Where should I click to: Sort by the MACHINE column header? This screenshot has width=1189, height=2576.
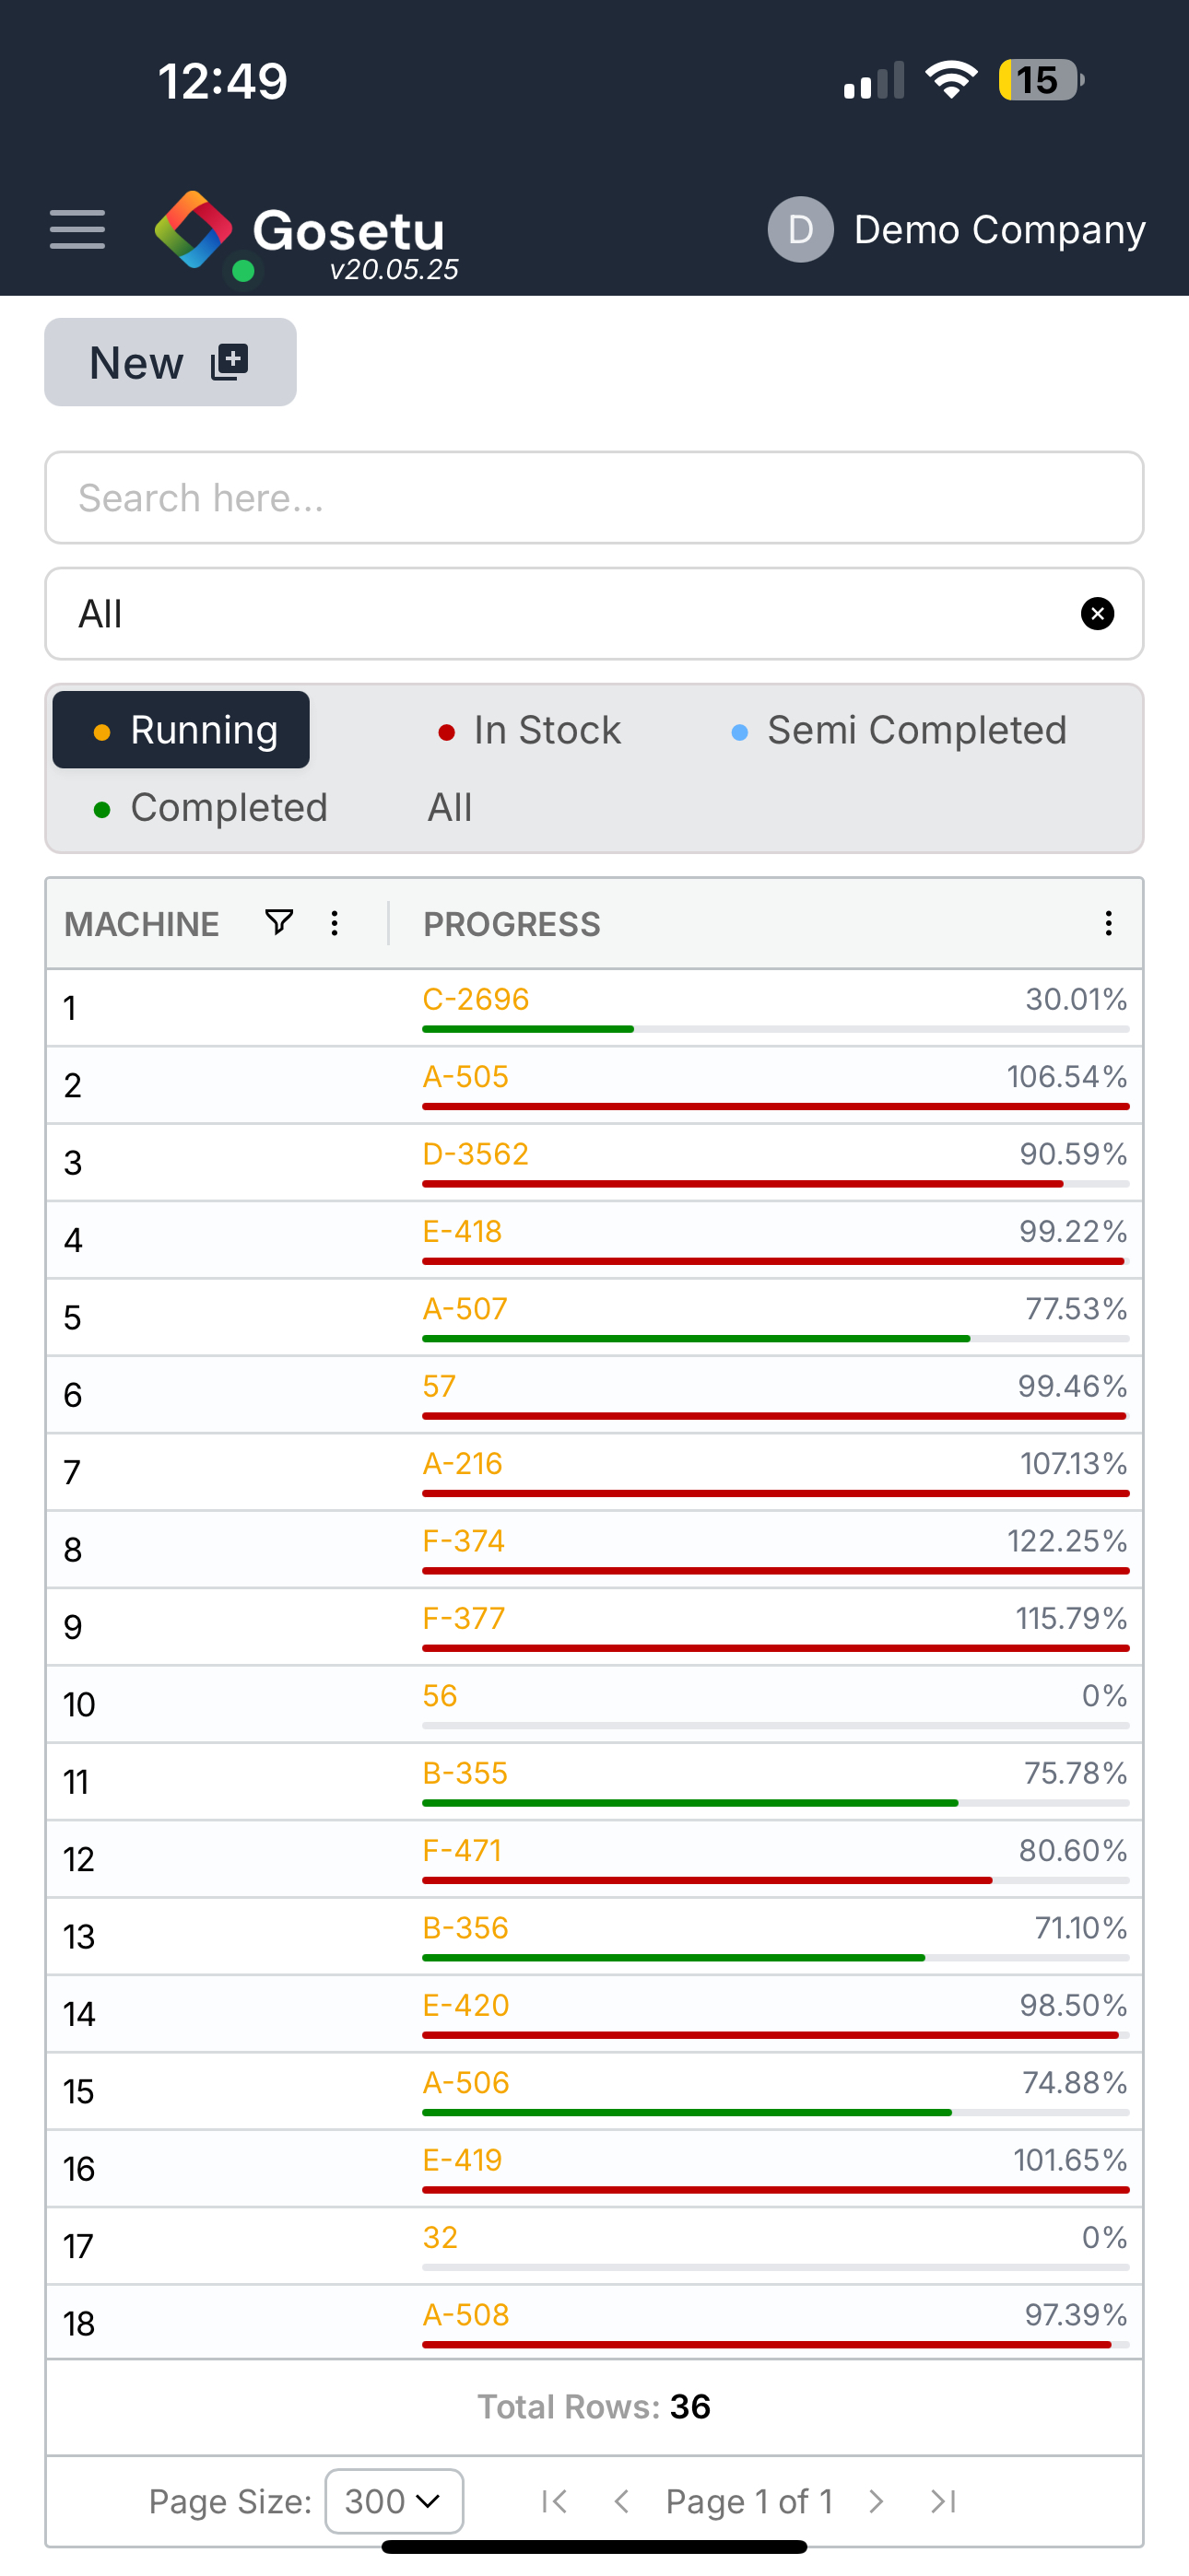click(x=142, y=924)
